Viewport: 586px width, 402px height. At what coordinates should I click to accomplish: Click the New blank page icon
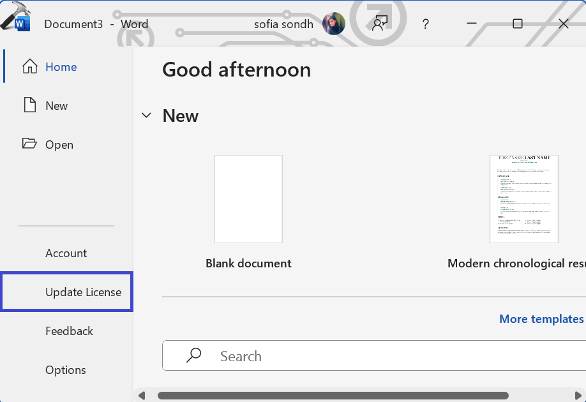tap(29, 105)
